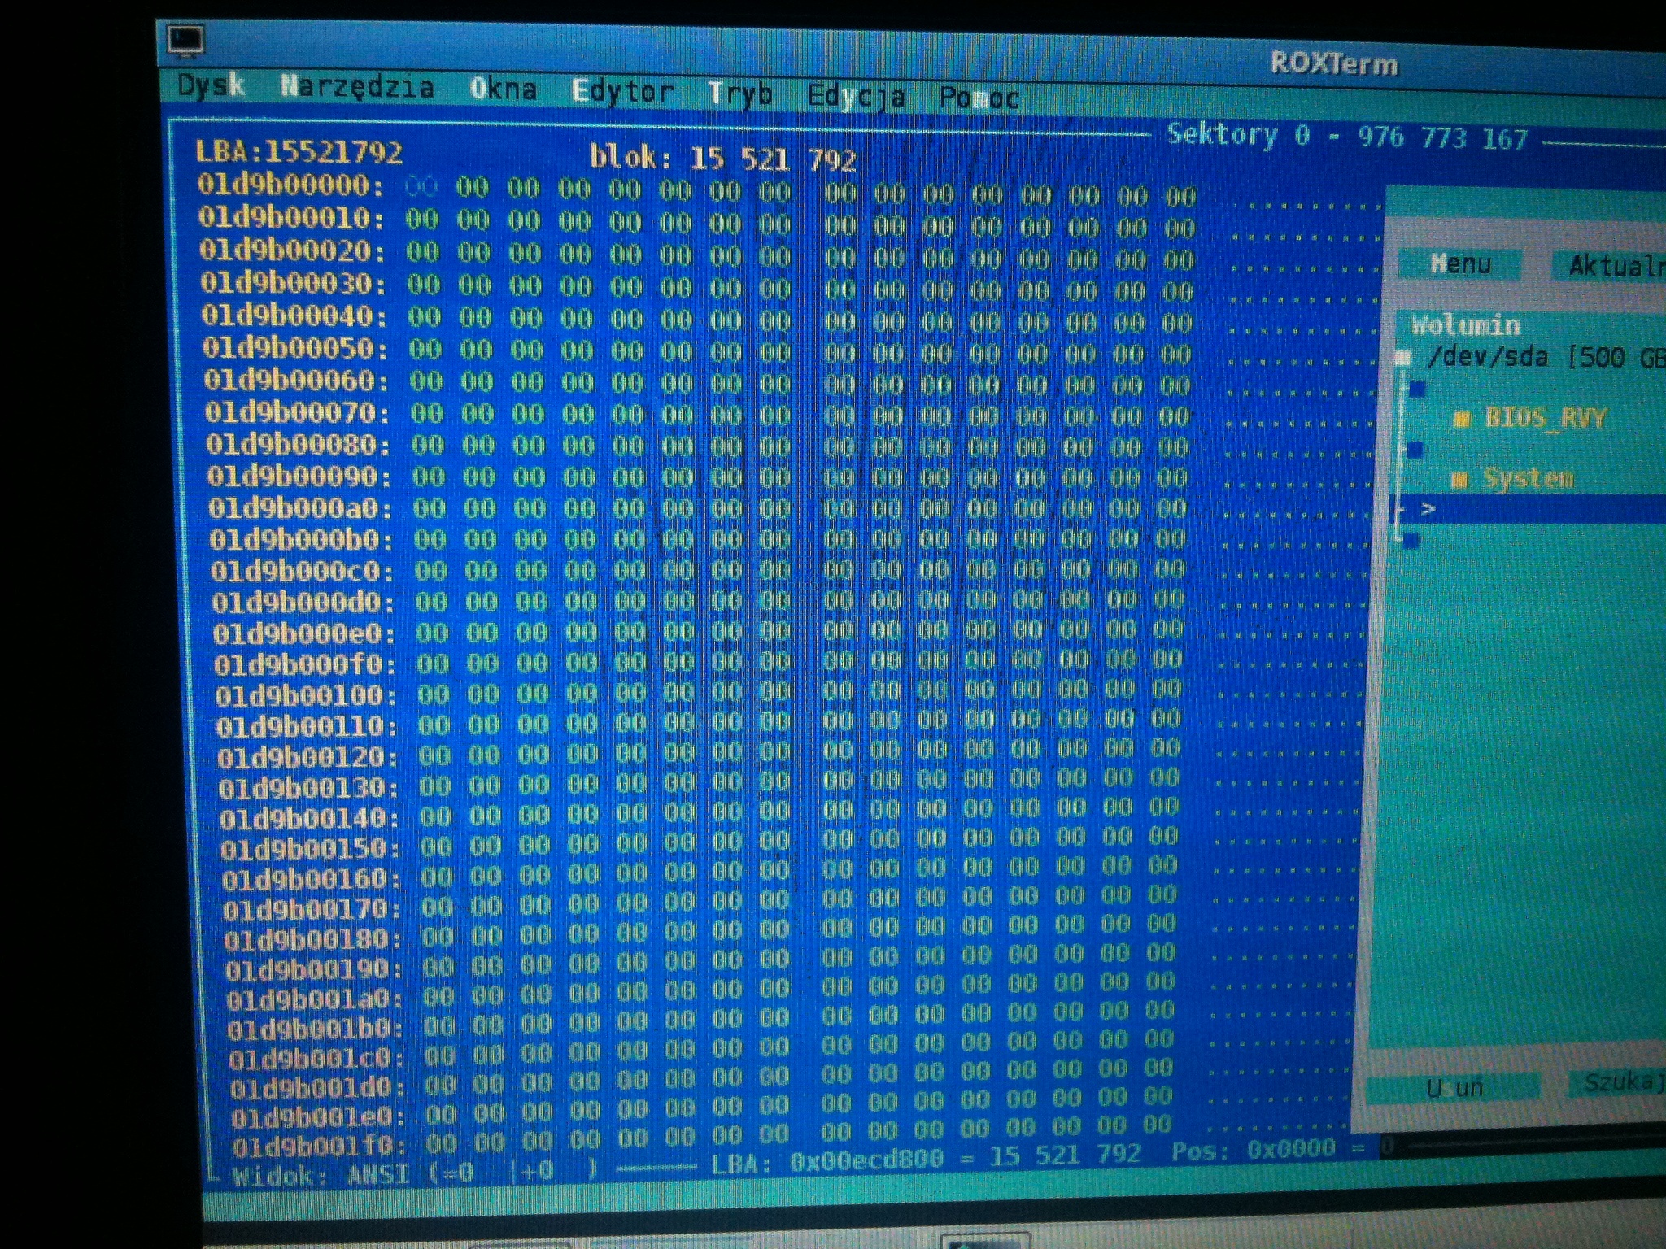1666x1249 pixels.
Task: Select the System volume
Action: pos(1528,478)
